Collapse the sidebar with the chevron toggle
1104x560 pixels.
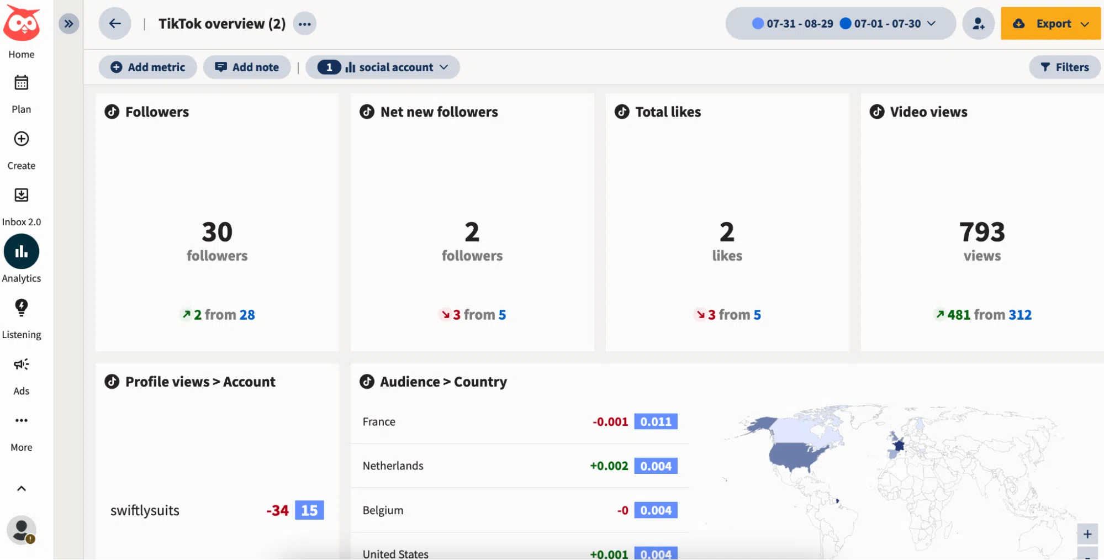click(68, 23)
